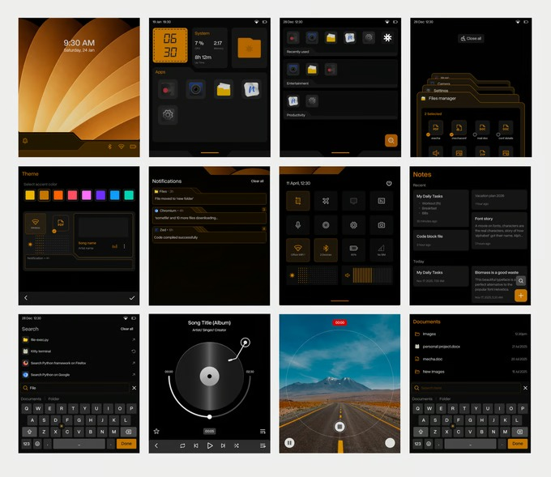The width and height of the screenshot is (551, 477).
Task: Click the airplane mode quick settings tile
Action: [x=325, y=200]
